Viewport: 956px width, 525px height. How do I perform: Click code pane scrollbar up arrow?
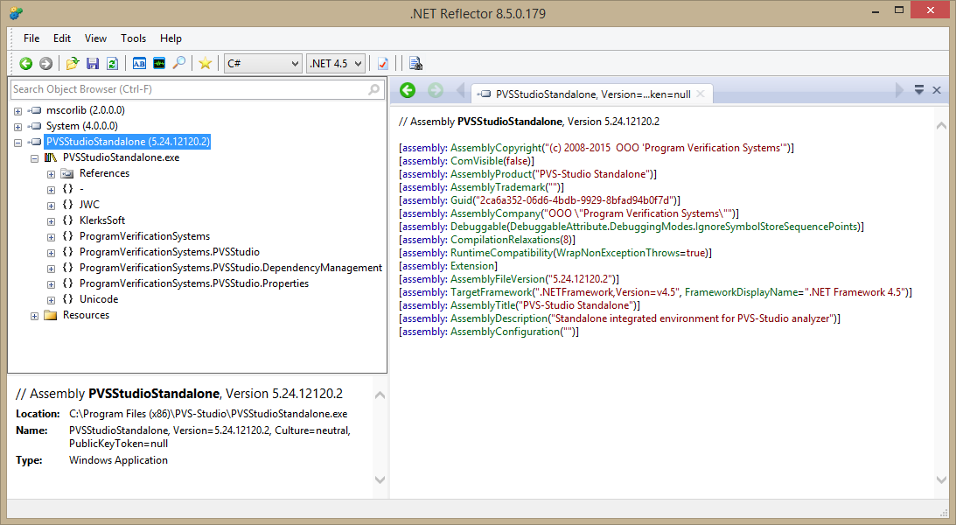[x=941, y=126]
